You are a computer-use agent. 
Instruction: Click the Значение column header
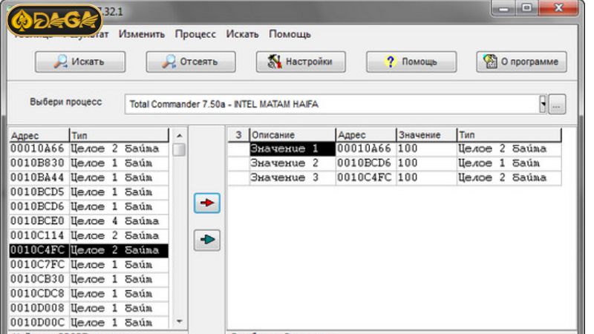[x=426, y=135]
